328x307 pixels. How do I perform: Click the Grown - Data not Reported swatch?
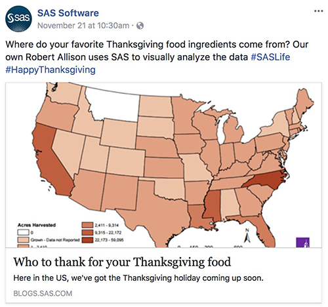tap(23, 240)
